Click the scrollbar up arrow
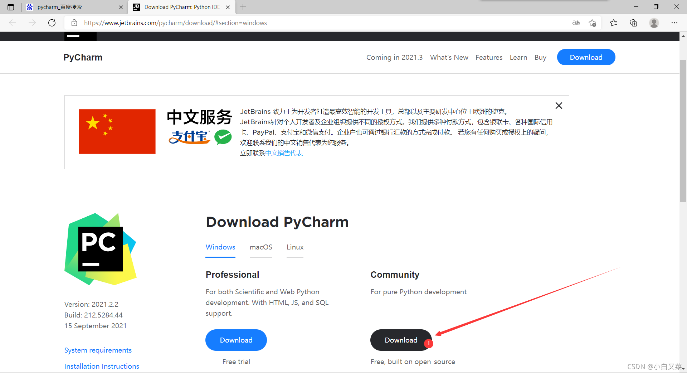The width and height of the screenshot is (687, 373). pyautogui.click(x=683, y=36)
